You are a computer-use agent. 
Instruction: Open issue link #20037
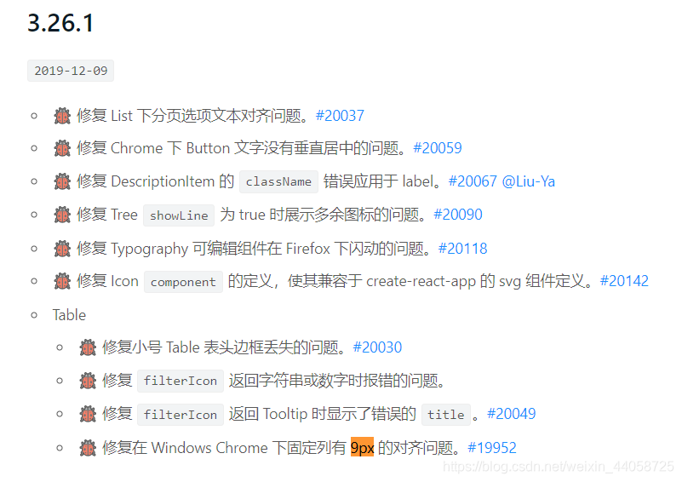(x=340, y=116)
